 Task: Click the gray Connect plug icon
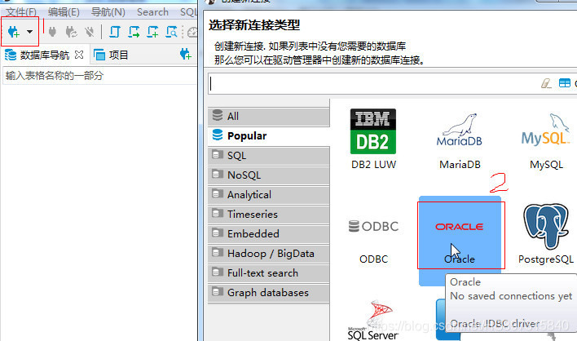[53, 32]
